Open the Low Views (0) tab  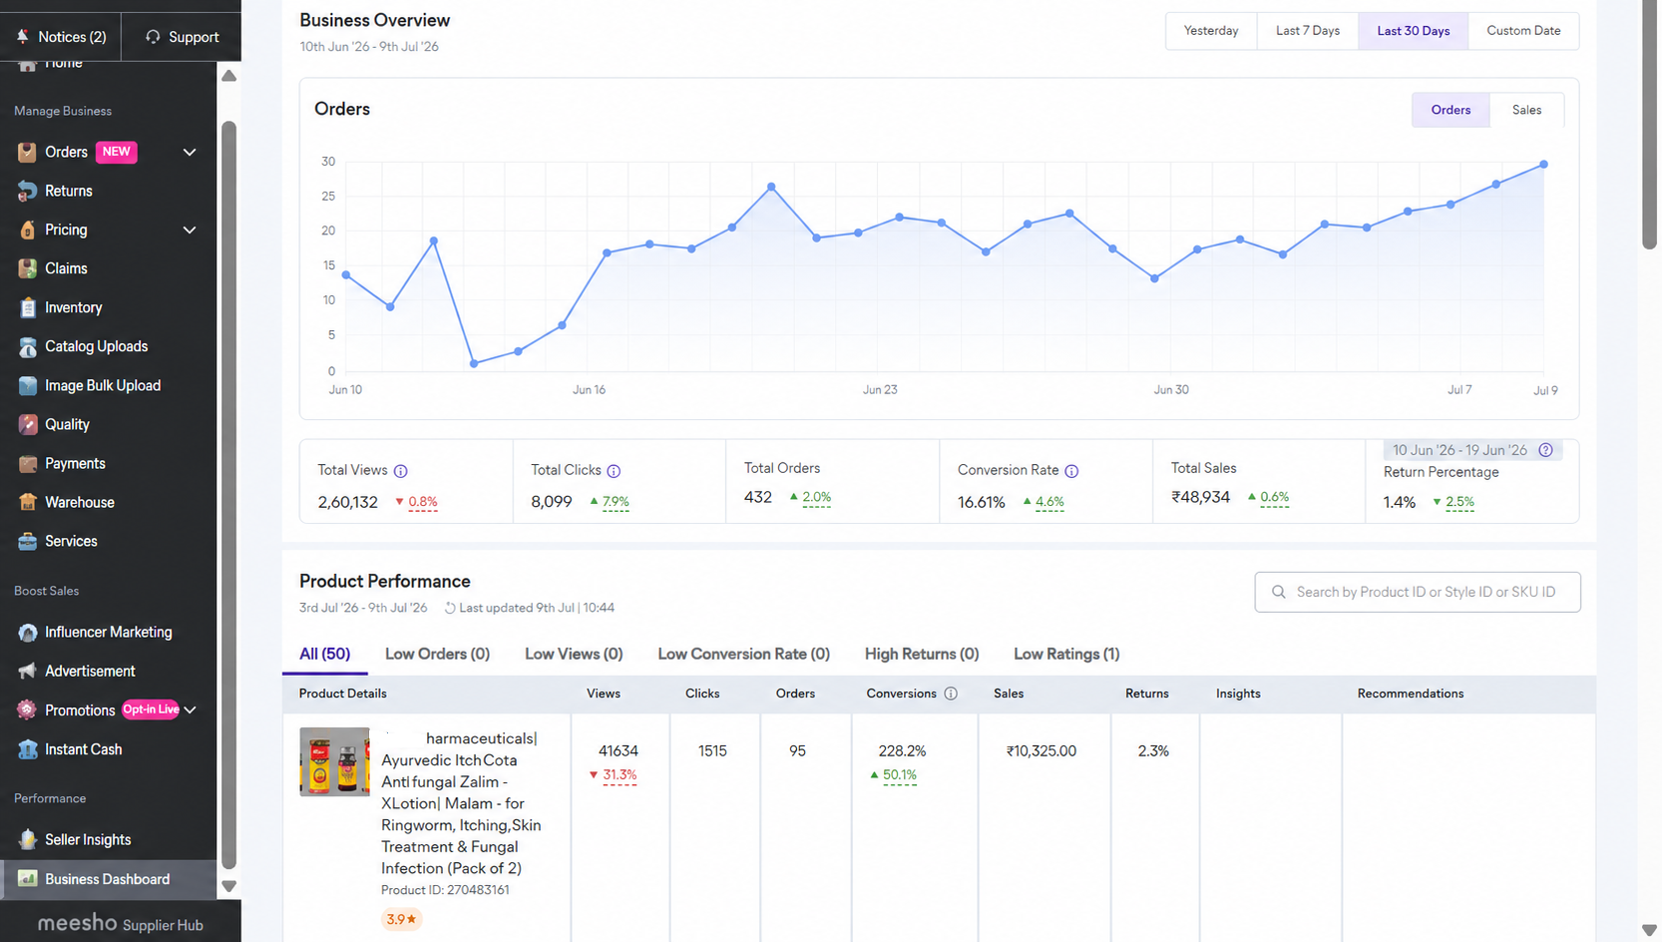coord(574,655)
